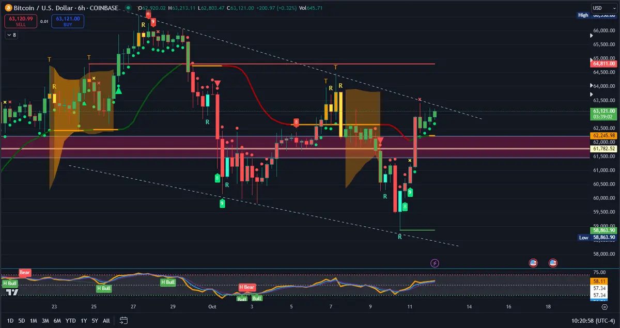This screenshot has width=620, height=328.
Task: Select the 5D time range
Action: pyautogui.click(x=22, y=321)
